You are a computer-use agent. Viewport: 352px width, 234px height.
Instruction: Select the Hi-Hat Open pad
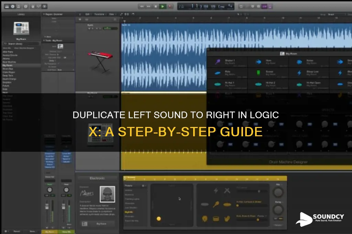[x=309, y=84]
